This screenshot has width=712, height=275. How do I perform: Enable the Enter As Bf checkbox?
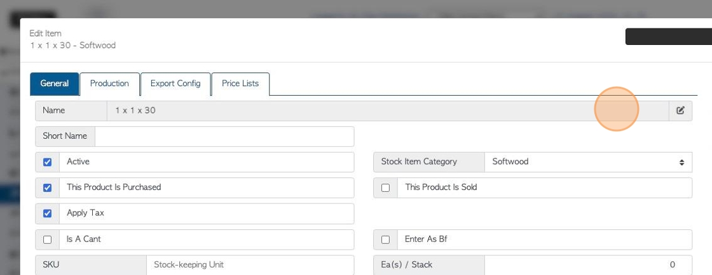pos(385,240)
